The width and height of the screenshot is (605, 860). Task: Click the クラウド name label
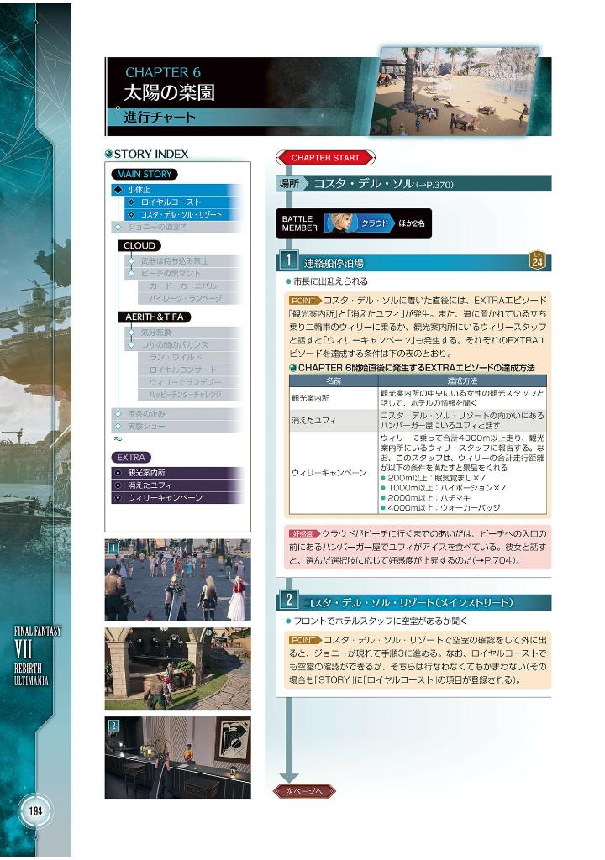click(x=375, y=223)
